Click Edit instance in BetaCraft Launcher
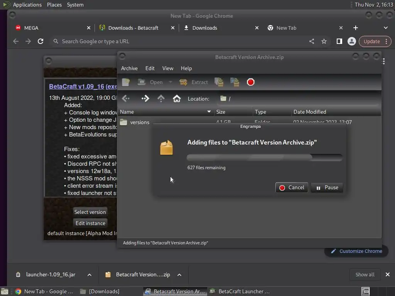395x296 pixels. [90, 223]
